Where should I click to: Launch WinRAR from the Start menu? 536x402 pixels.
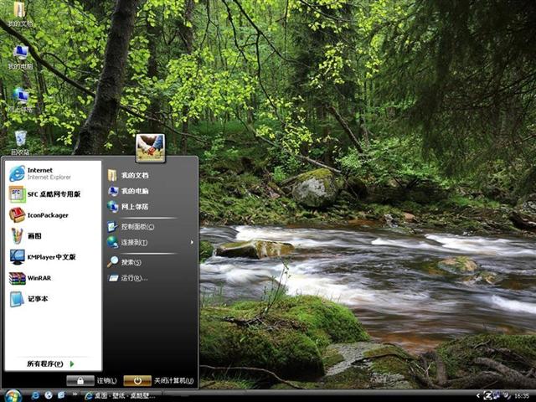[54, 278]
